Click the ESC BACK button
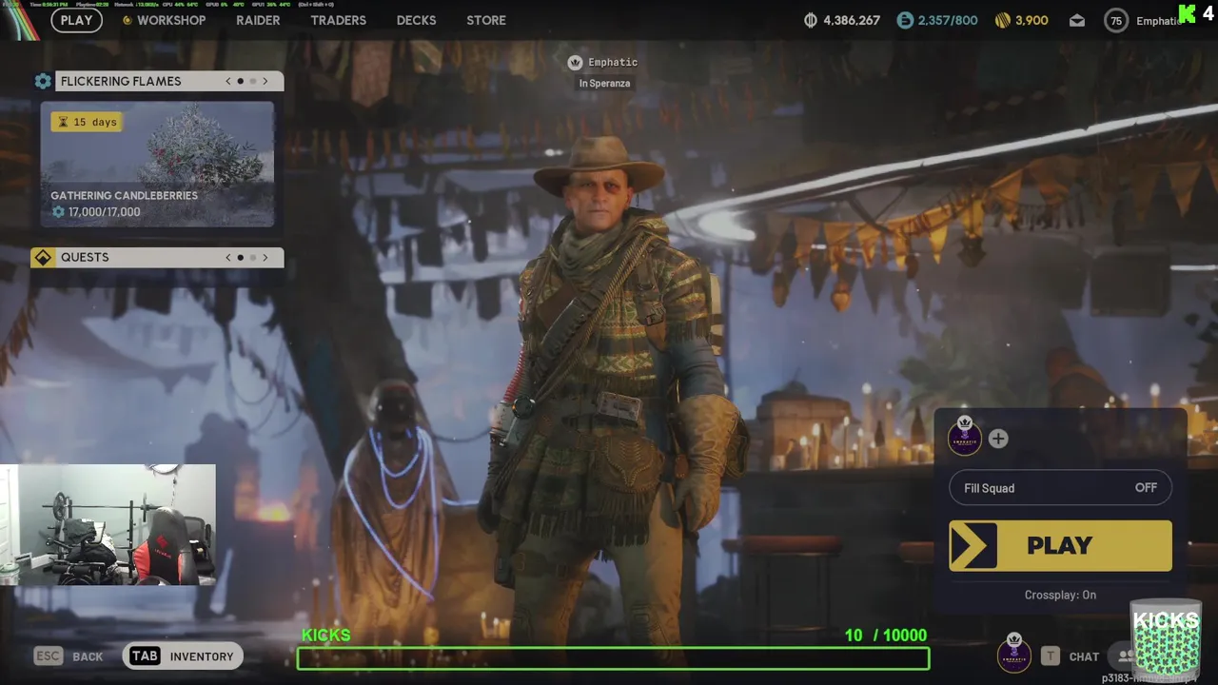 point(69,656)
